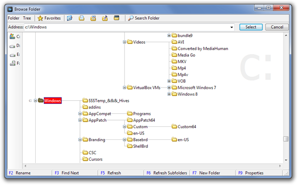Jump to the Pictures folder toolbar icon
The width and height of the screenshot is (298, 185).
[x=93, y=18]
